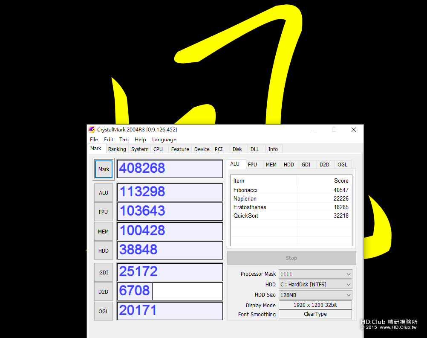Expand the HDD Size dropdown
427x338 pixels.
point(315,295)
